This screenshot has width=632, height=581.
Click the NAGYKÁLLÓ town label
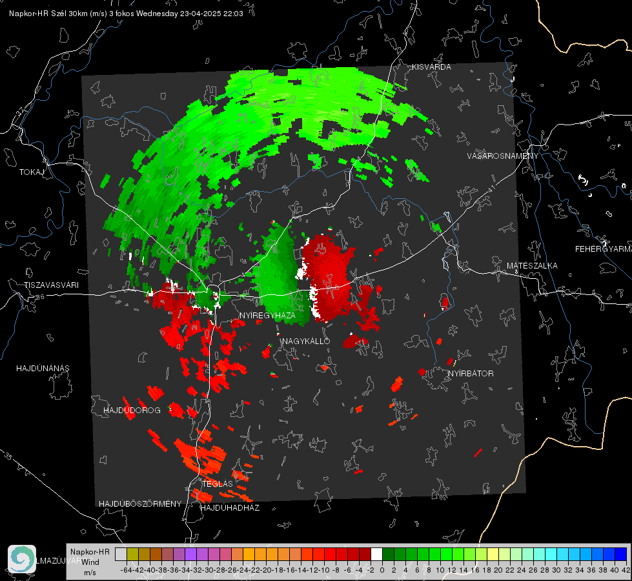306,341
